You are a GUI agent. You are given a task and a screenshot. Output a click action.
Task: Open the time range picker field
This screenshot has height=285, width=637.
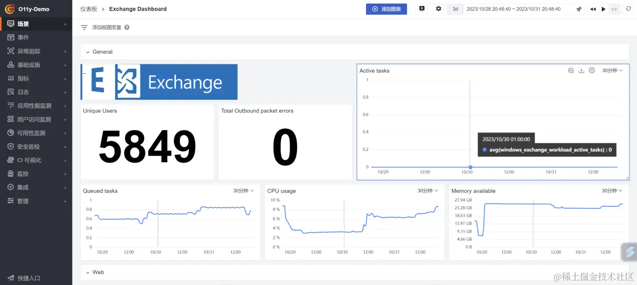(513, 9)
